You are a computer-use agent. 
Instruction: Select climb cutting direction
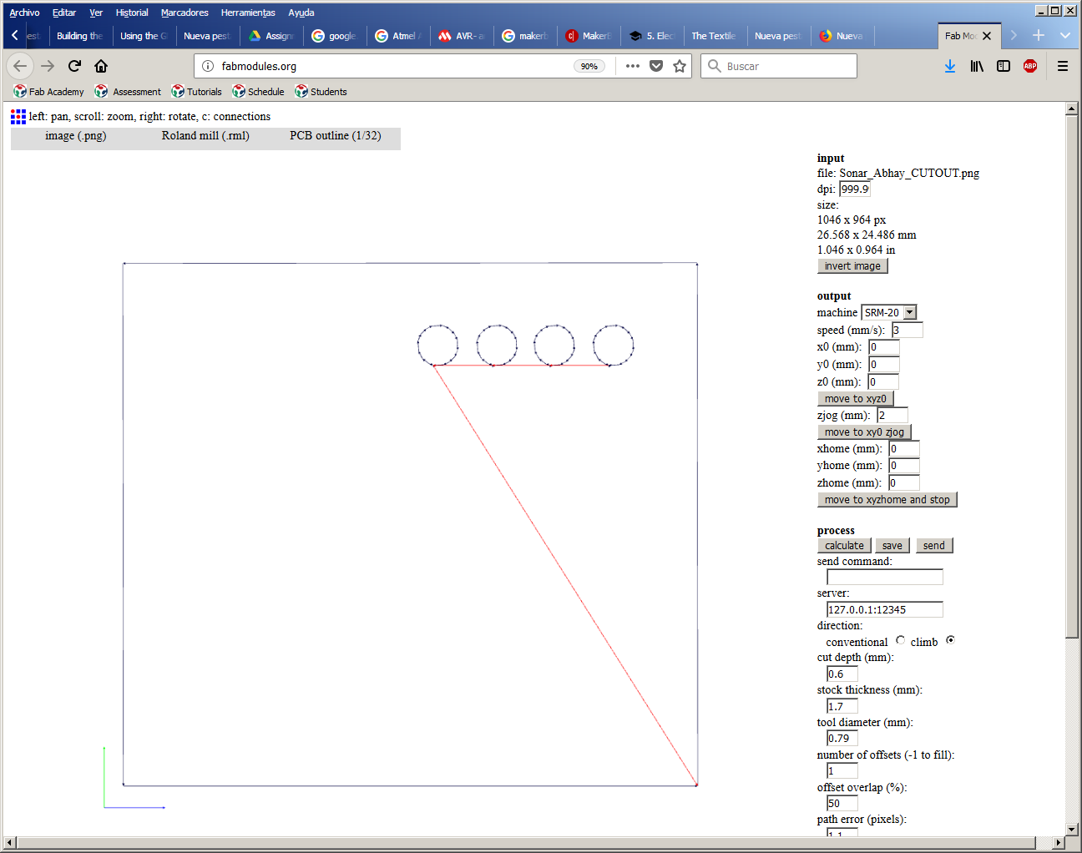click(950, 640)
